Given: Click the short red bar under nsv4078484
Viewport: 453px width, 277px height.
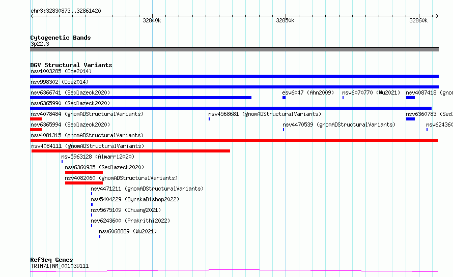Looking at the screenshot, I should (36, 119).
